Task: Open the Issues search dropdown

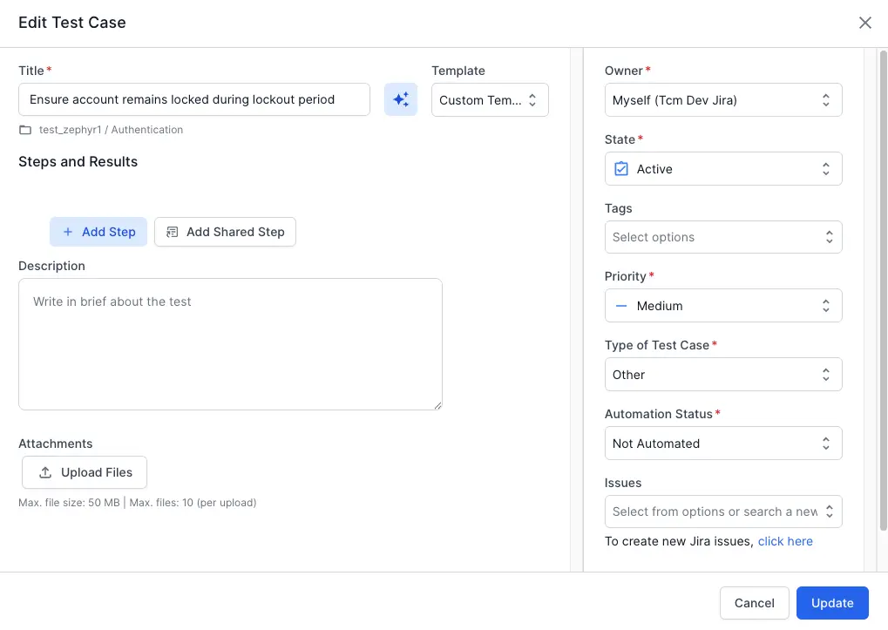Action: point(722,511)
